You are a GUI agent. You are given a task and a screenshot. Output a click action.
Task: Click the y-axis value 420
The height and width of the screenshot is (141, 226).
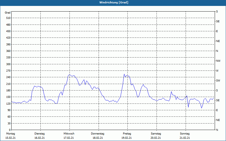8,38
